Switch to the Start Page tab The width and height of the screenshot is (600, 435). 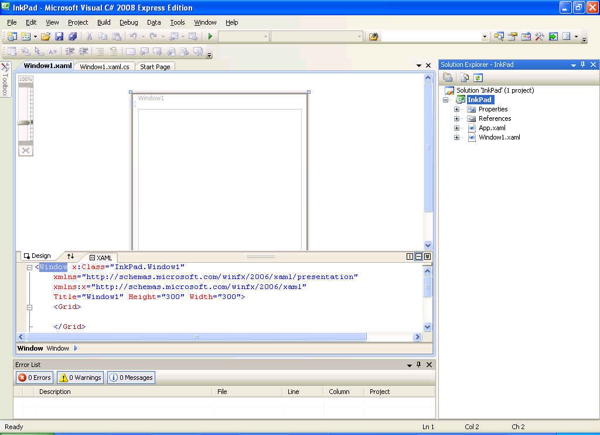(155, 67)
